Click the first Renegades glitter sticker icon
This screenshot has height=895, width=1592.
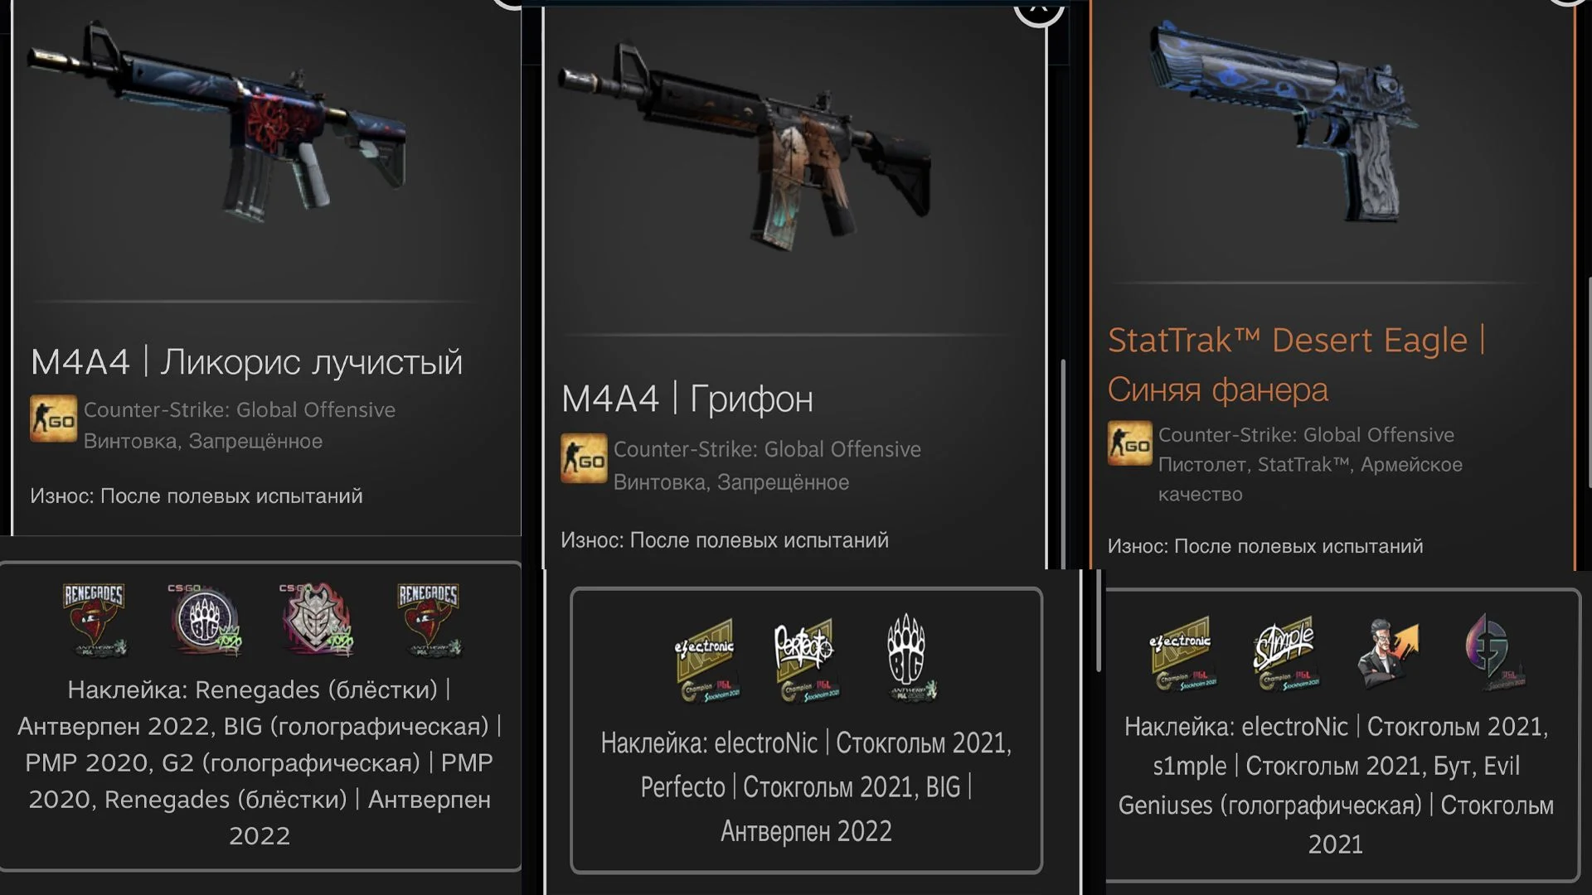(95, 620)
